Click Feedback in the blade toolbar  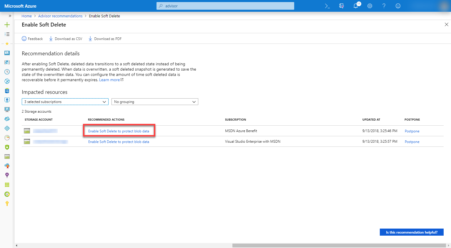click(32, 39)
